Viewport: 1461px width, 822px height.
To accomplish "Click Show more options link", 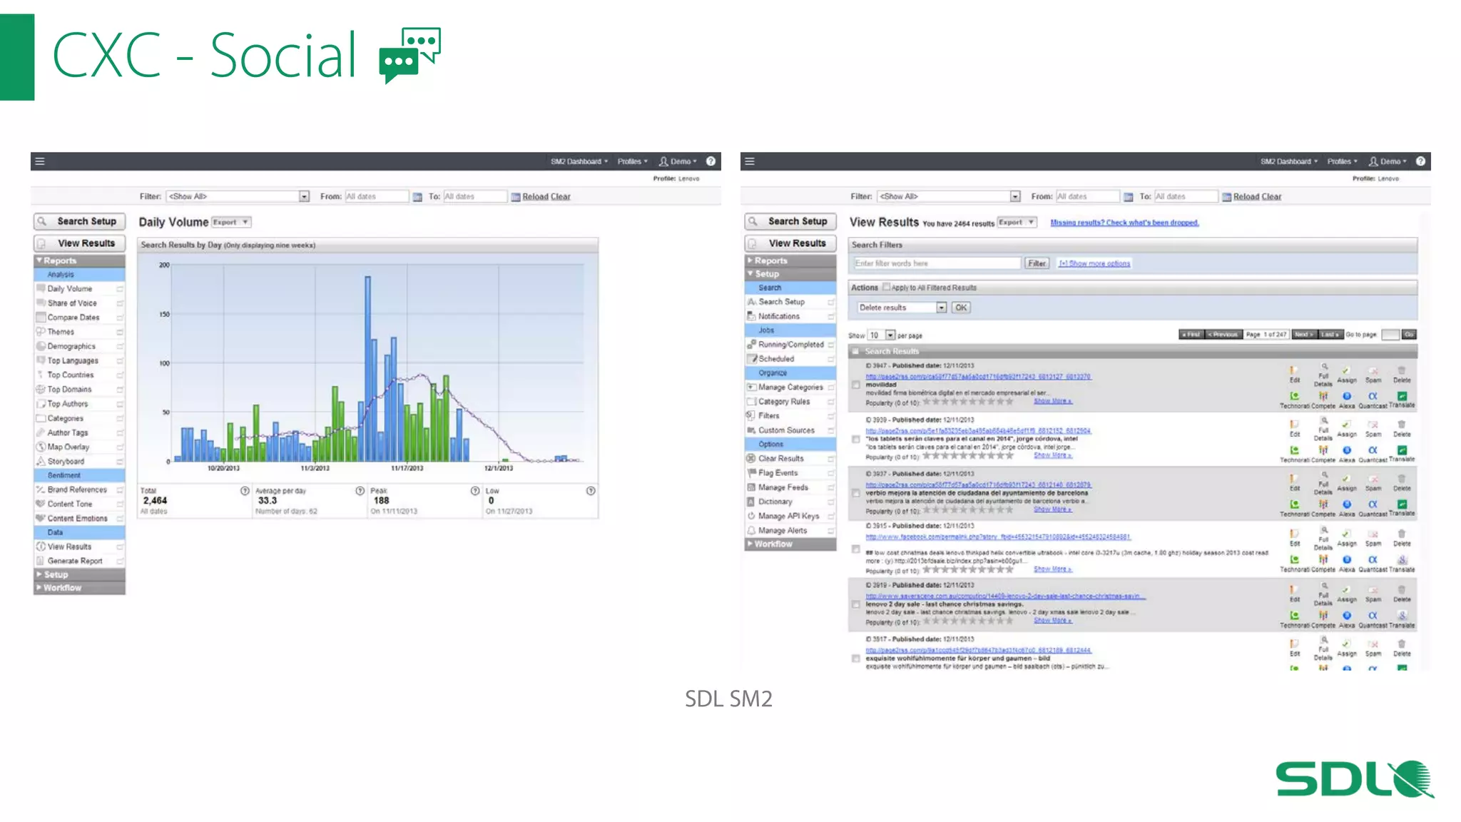I will click(x=1094, y=263).
